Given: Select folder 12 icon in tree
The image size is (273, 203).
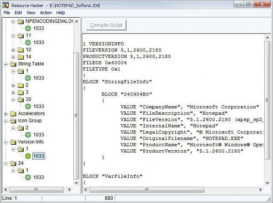Looking at the screenshot, I should tap(20, 50).
